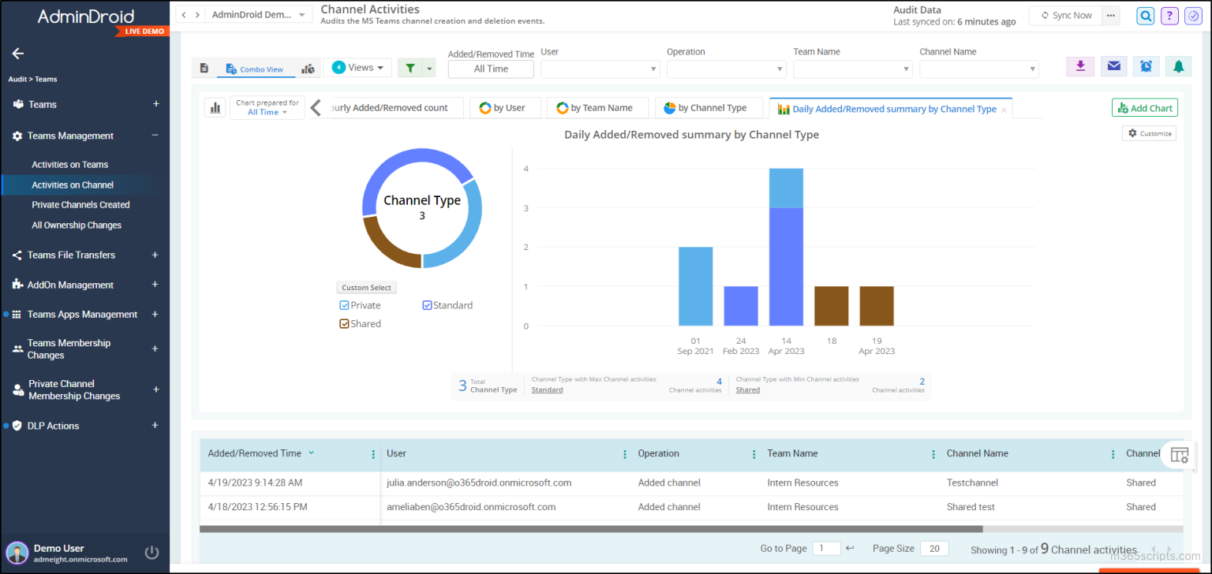
Task: Open the export/download report icon
Action: click(x=1080, y=66)
